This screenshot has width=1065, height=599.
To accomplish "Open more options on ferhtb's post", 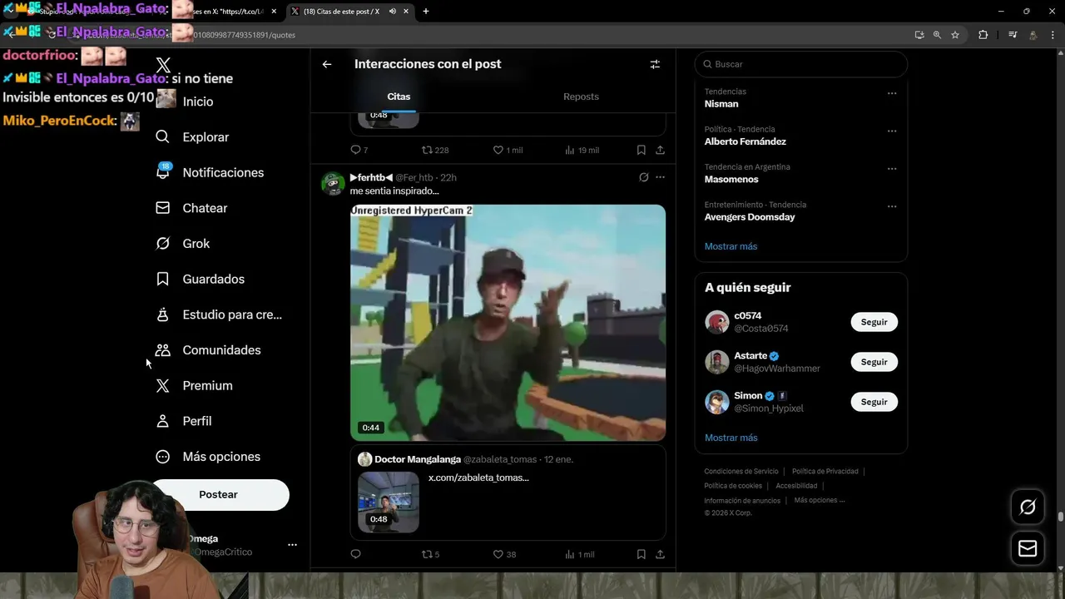I will [660, 177].
